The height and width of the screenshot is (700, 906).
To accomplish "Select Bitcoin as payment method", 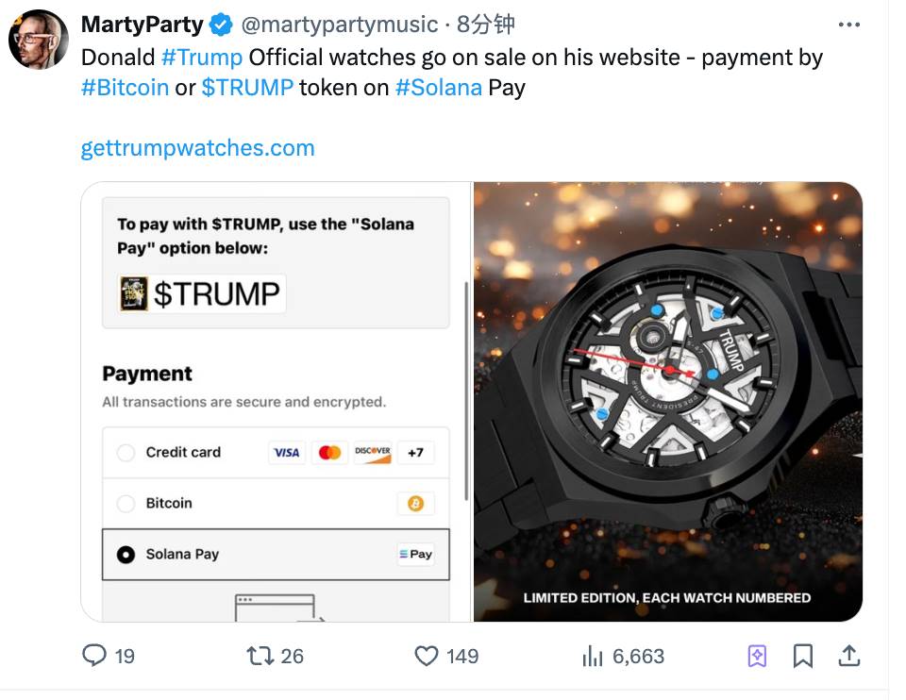I will (x=126, y=504).
